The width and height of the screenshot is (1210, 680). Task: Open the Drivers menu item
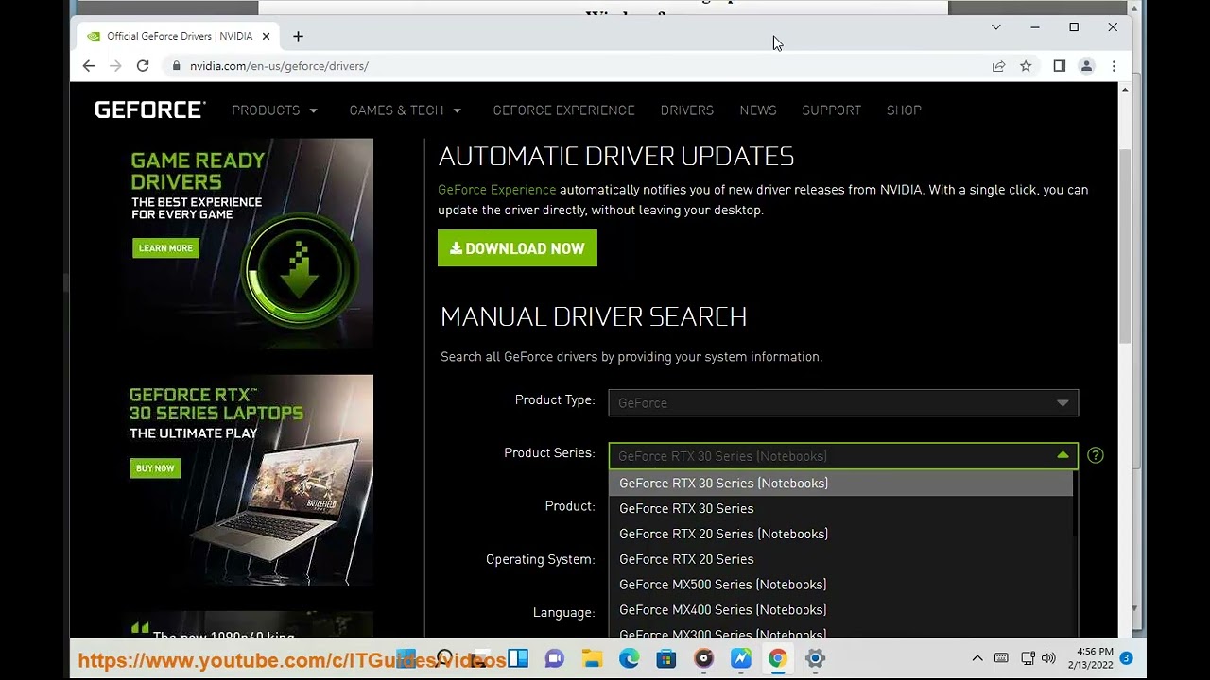tap(687, 110)
